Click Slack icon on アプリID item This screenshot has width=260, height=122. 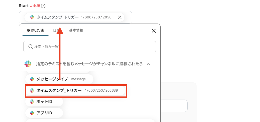(32, 113)
